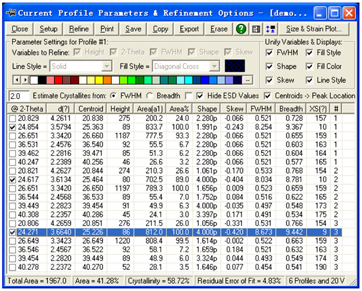The height and width of the screenshot is (291, 362).
Task: Click the green help question mark icon
Action: [241, 29]
